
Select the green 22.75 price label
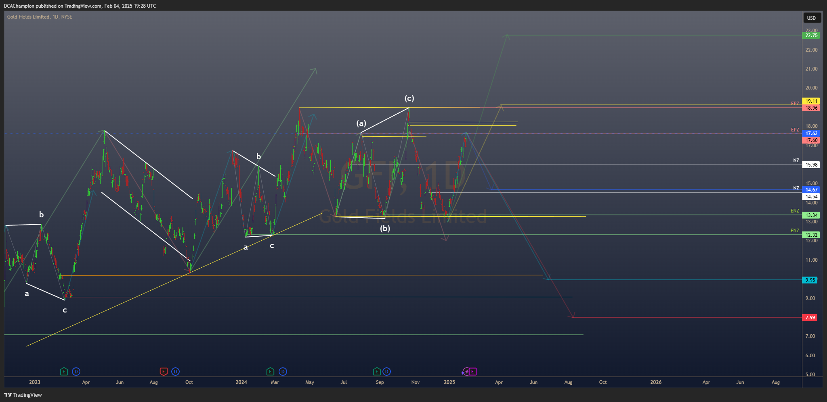point(811,35)
